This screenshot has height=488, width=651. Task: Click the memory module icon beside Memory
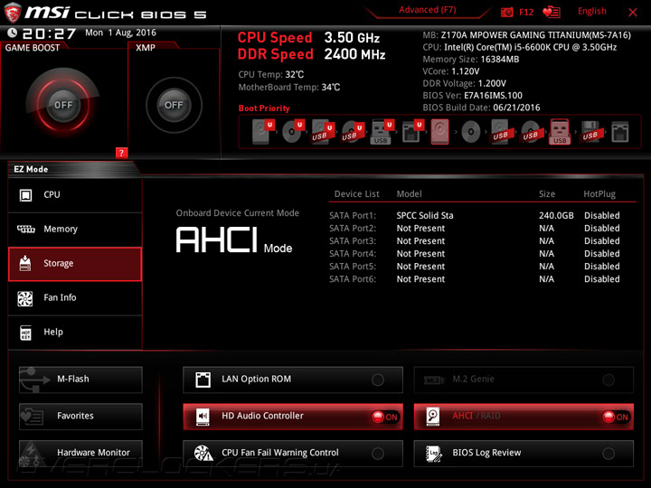(25, 229)
